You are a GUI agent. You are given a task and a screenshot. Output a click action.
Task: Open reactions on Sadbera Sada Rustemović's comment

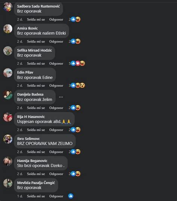coord(75,19)
